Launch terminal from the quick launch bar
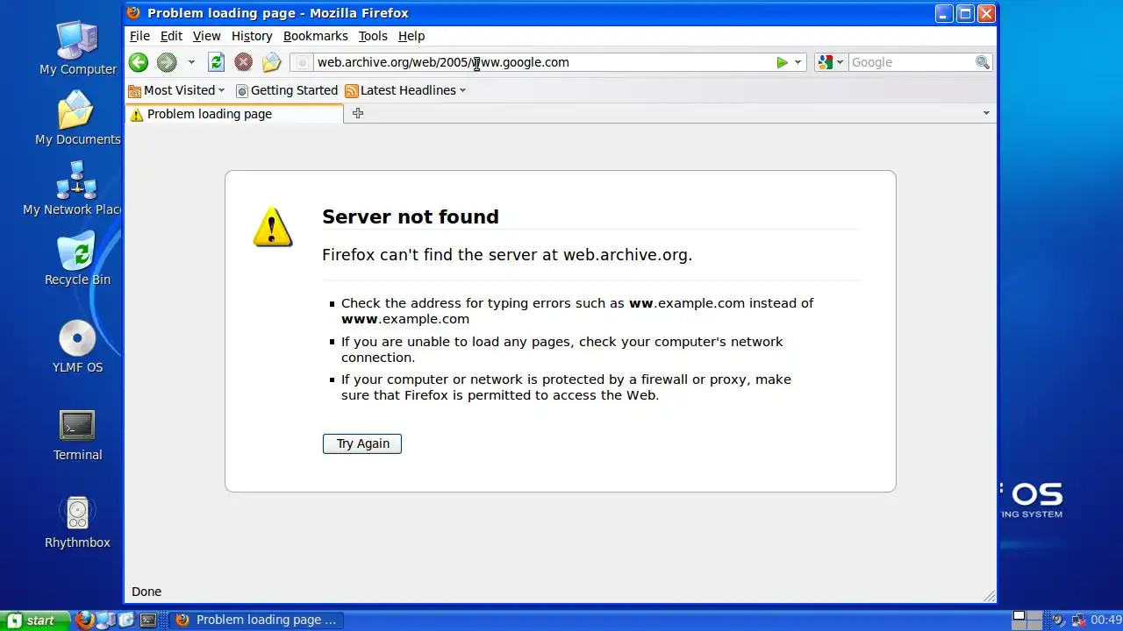The width and height of the screenshot is (1123, 631). pos(148,620)
